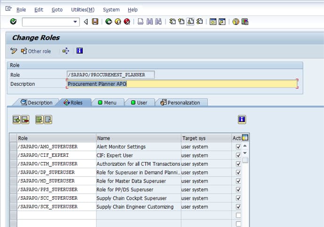The image size is (324, 227).
Task: Click the yellow Description text field
Action: (182, 84)
